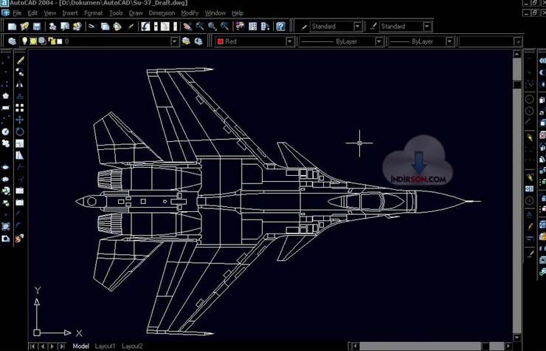546x351 pixels.
Task: Click the horizontal scrollbar left arrow
Action: [x=354, y=346]
